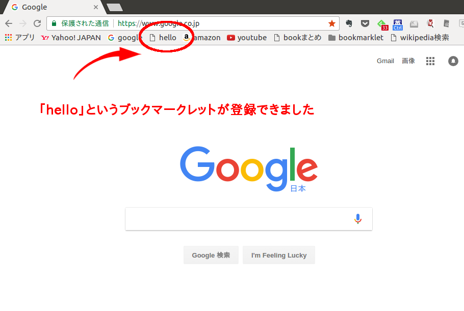
Task: Click the blue Ctrl-badged extension icon
Action: tap(398, 25)
